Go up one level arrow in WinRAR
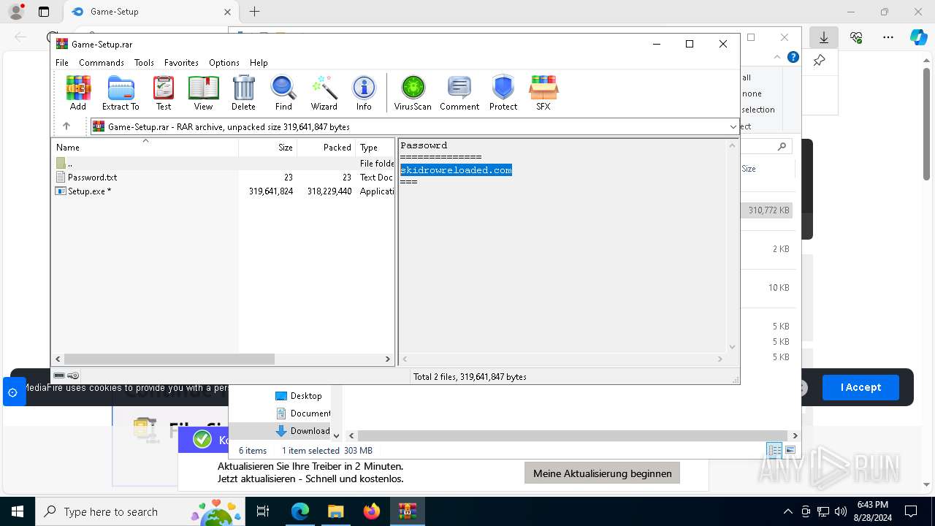The width and height of the screenshot is (935, 526). (66, 126)
